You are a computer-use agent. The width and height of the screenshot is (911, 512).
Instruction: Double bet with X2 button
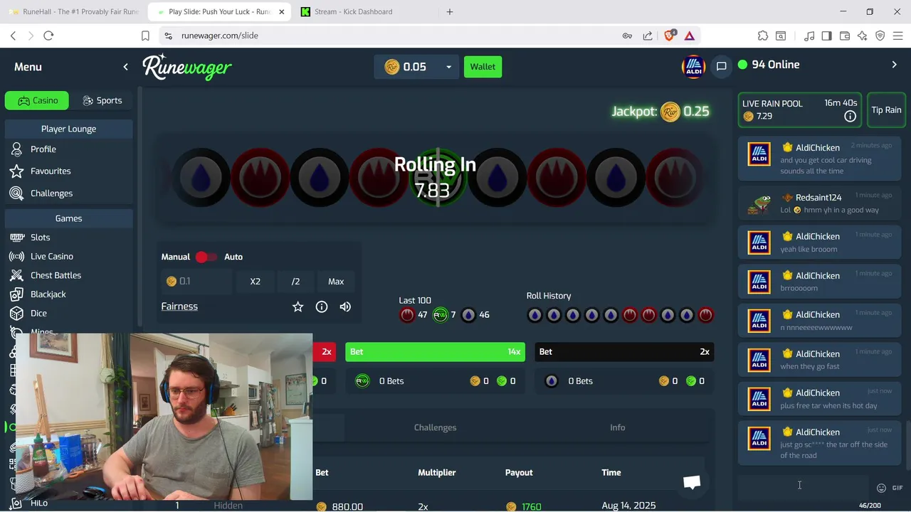click(x=255, y=282)
